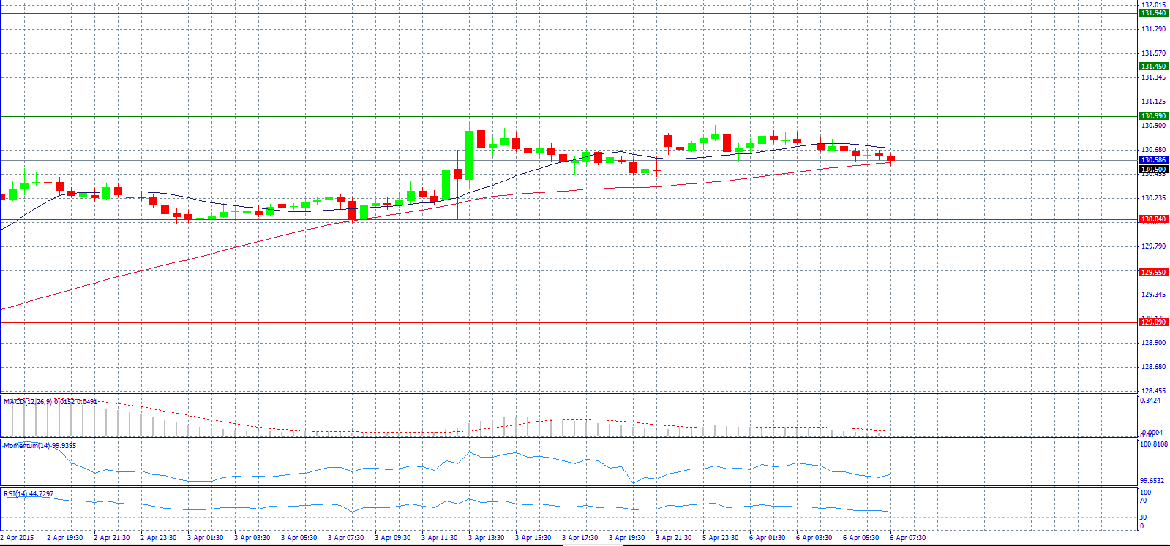
Task: Click the 130.900 price axis value
Action: pos(1154,126)
